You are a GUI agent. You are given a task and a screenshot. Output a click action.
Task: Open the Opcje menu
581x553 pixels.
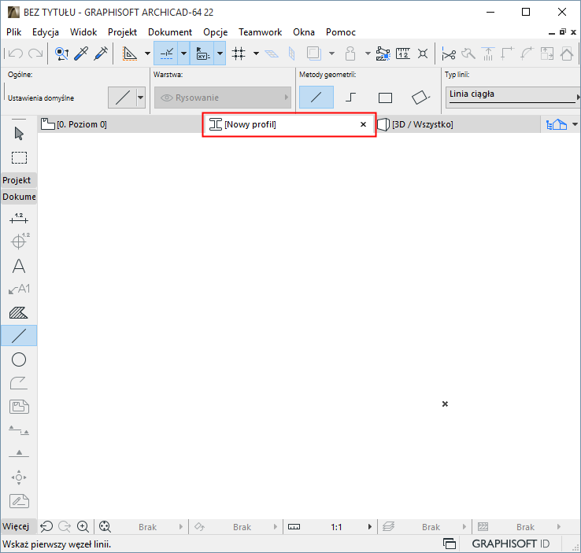click(x=215, y=32)
